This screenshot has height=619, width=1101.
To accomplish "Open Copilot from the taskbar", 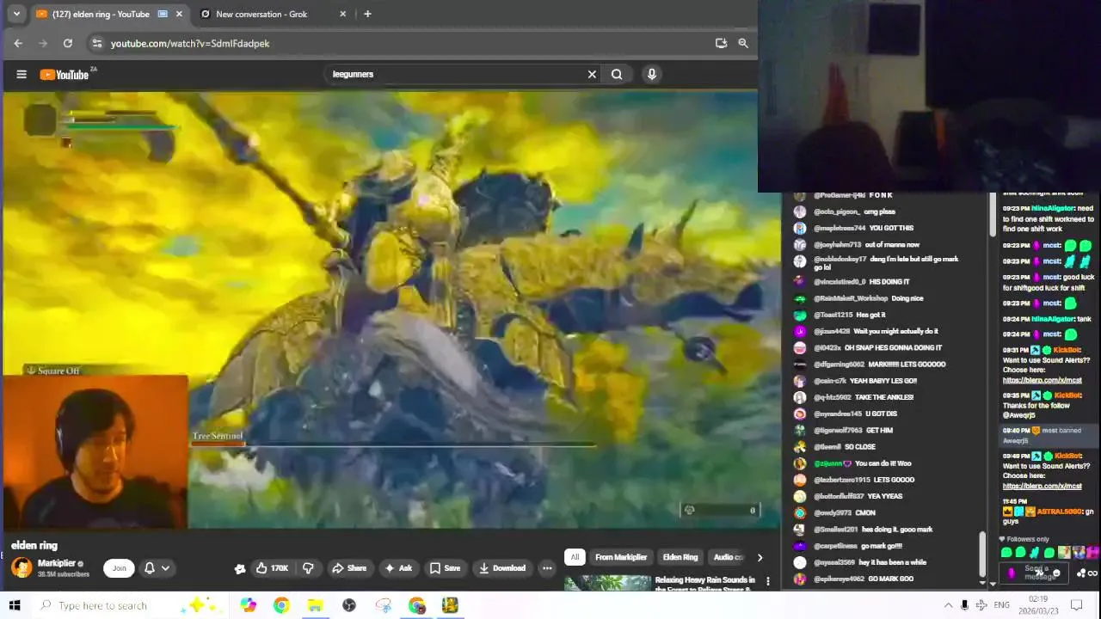I will pos(249,605).
